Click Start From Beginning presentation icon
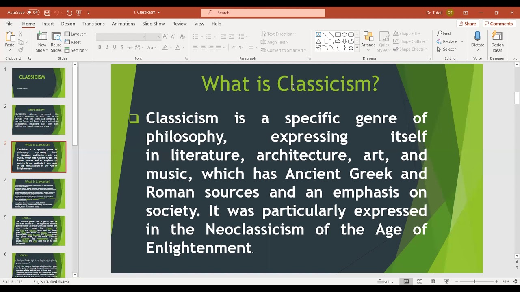This screenshot has height=292, width=520. pyautogui.click(x=79, y=13)
